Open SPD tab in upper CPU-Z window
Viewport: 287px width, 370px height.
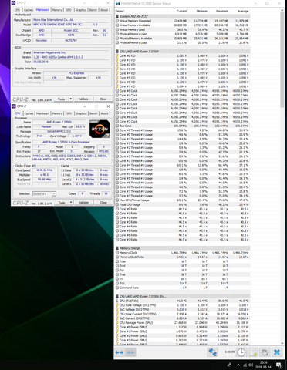tap(69, 10)
